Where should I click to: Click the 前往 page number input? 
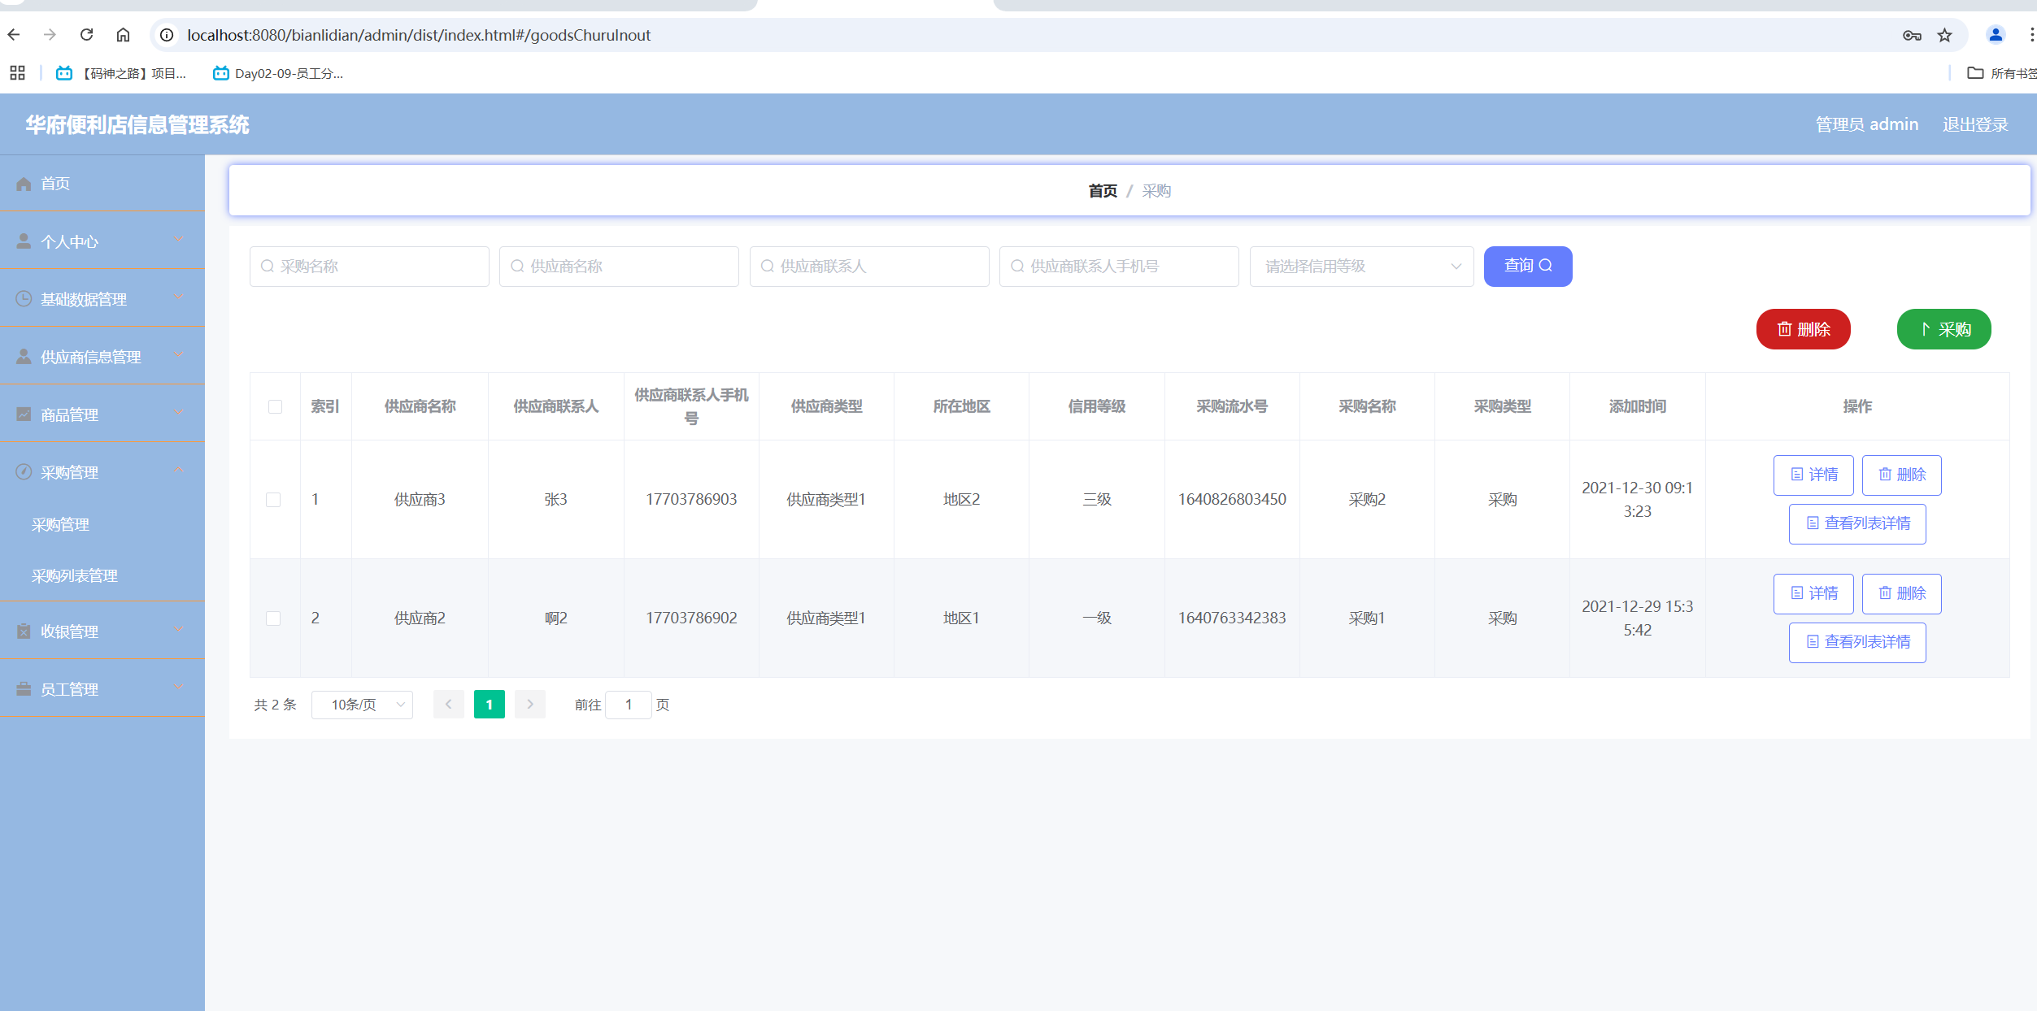(628, 705)
